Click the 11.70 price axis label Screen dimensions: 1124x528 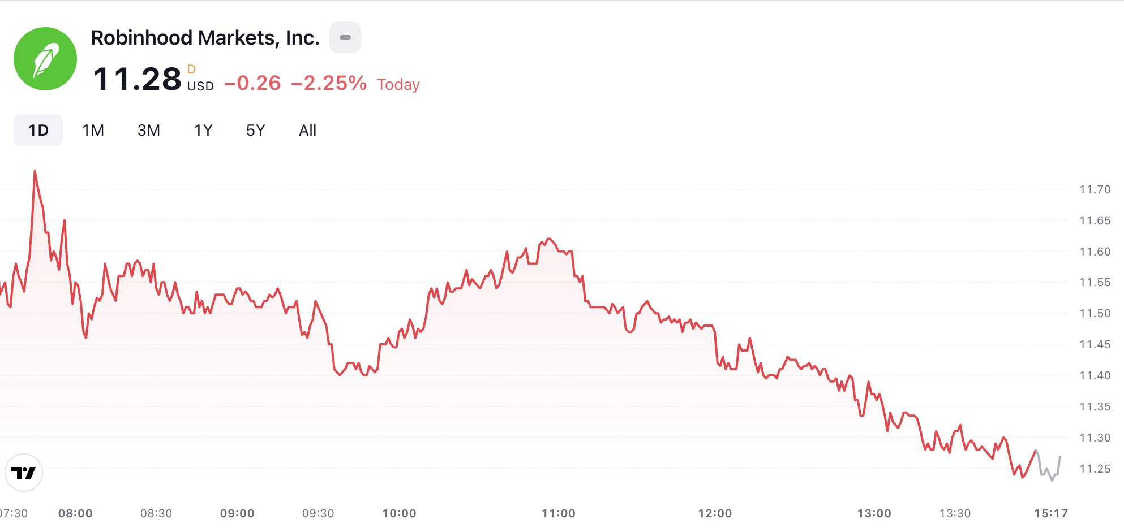(x=1095, y=189)
